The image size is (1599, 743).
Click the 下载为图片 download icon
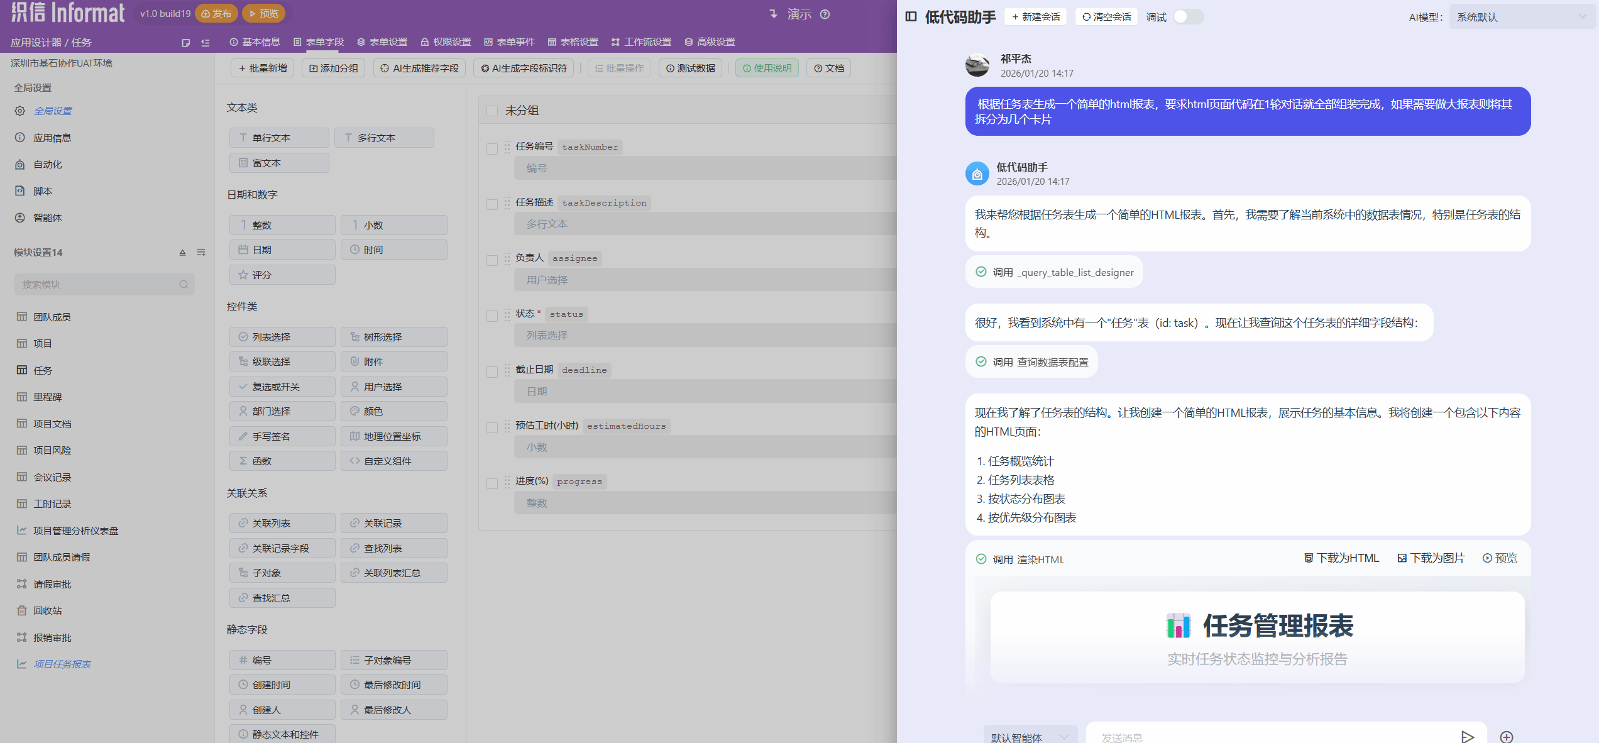(1402, 558)
